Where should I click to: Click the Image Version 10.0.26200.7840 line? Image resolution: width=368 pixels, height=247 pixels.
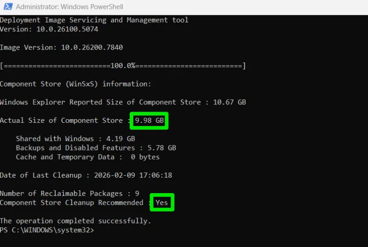(x=61, y=47)
